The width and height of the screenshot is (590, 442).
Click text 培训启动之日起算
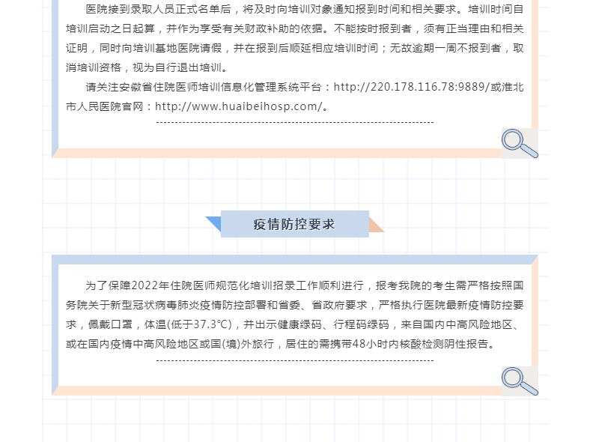(x=110, y=28)
